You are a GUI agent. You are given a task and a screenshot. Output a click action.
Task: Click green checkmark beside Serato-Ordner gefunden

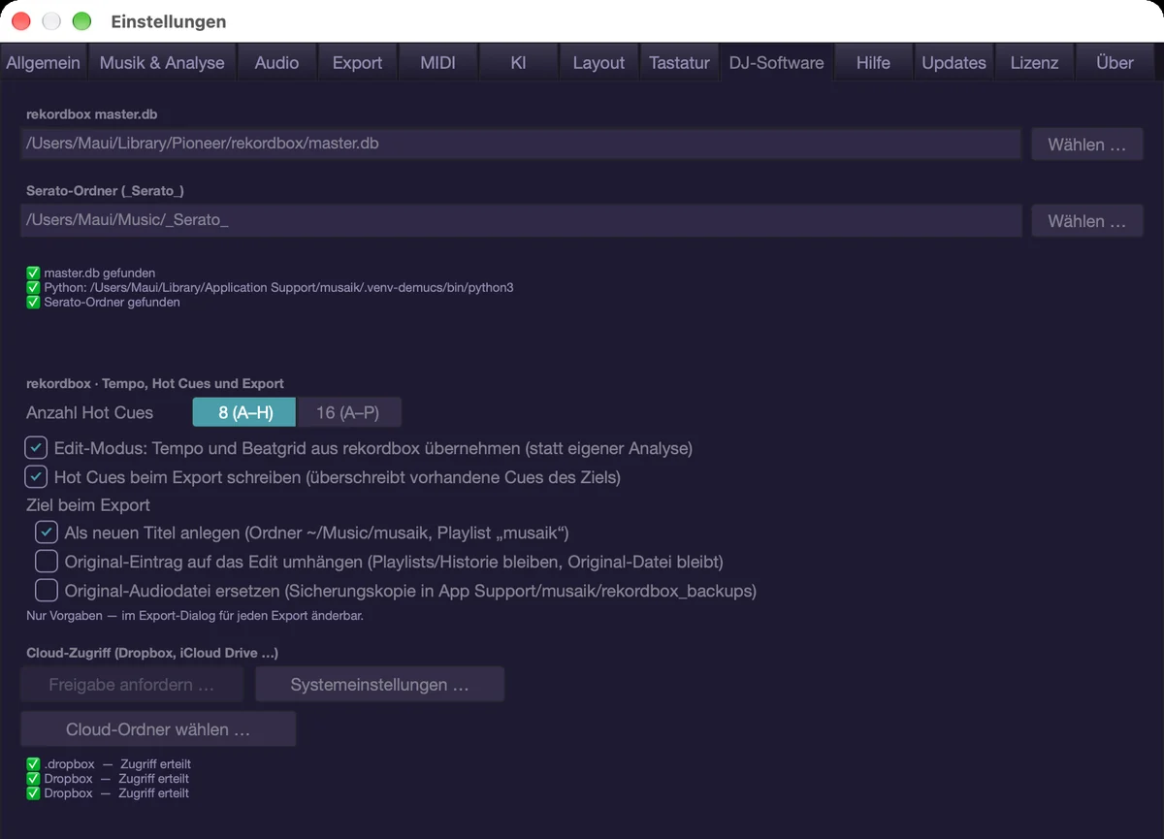point(33,302)
